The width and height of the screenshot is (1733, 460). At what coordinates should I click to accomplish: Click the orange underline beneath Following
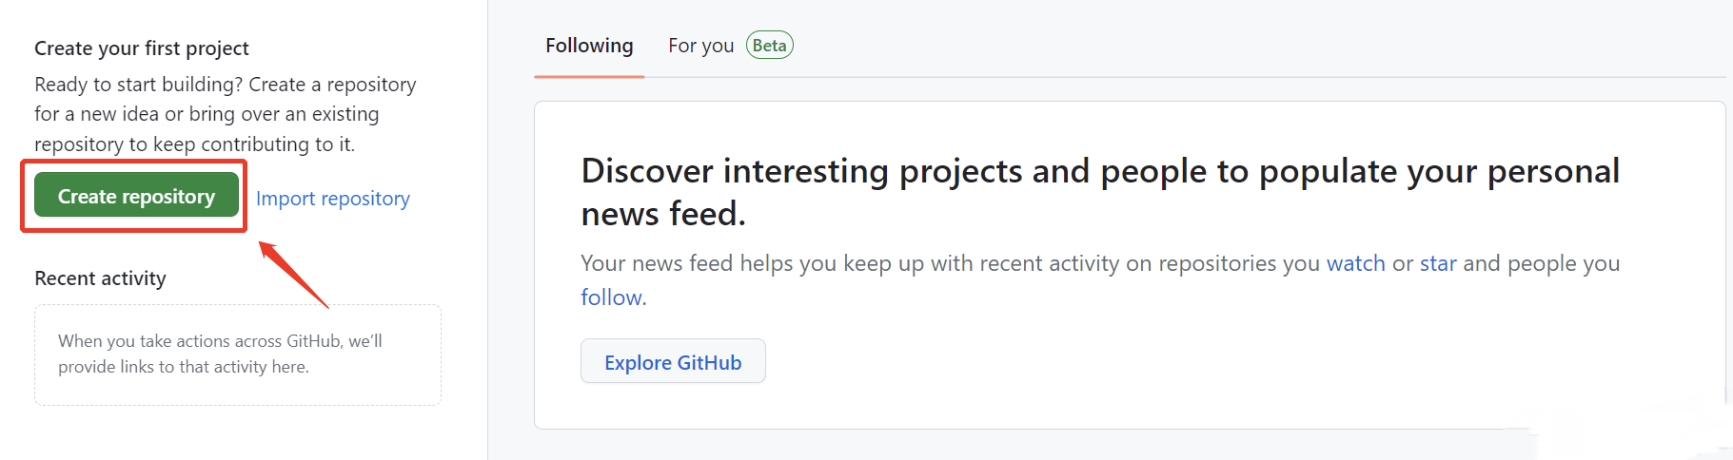(x=589, y=76)
